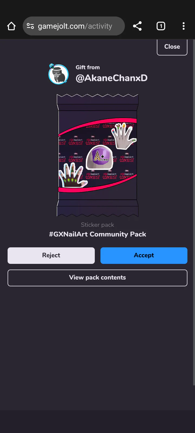Viewport: 195px width, 433px height.
Task: Tap the dark hand with green nails sticker
Action: [71, 176]
